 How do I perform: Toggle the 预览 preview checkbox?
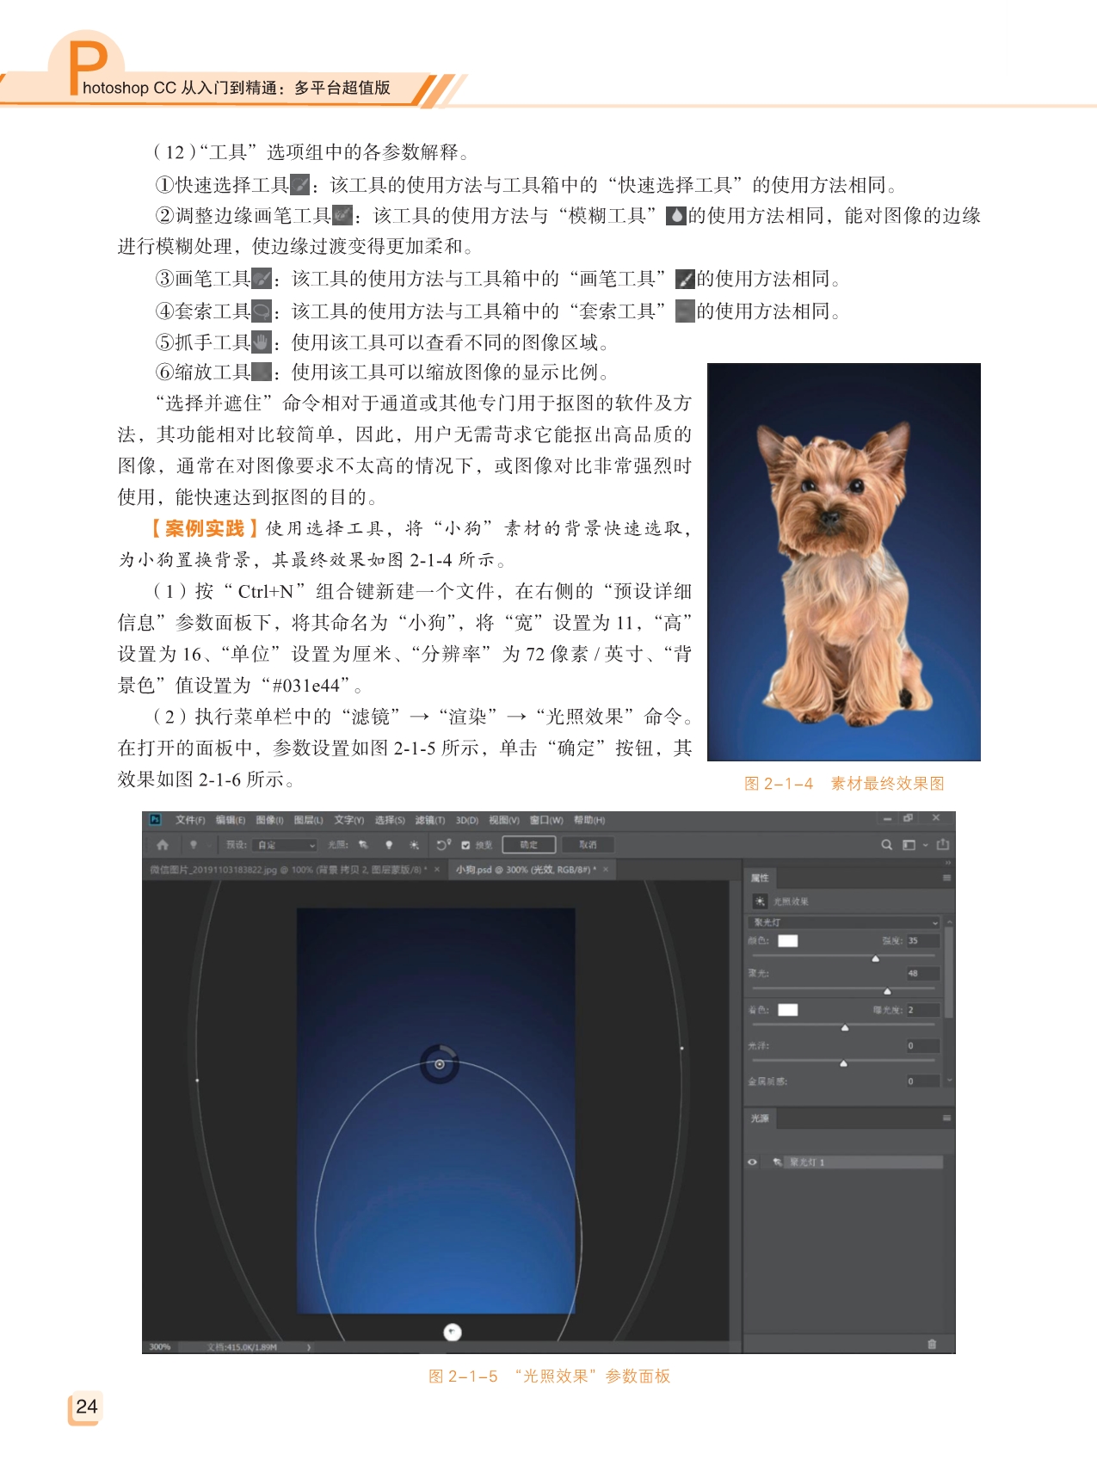pos(465,845)
